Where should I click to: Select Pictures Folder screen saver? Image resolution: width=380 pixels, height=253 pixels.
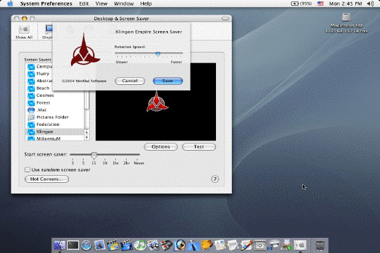[54, 117]
